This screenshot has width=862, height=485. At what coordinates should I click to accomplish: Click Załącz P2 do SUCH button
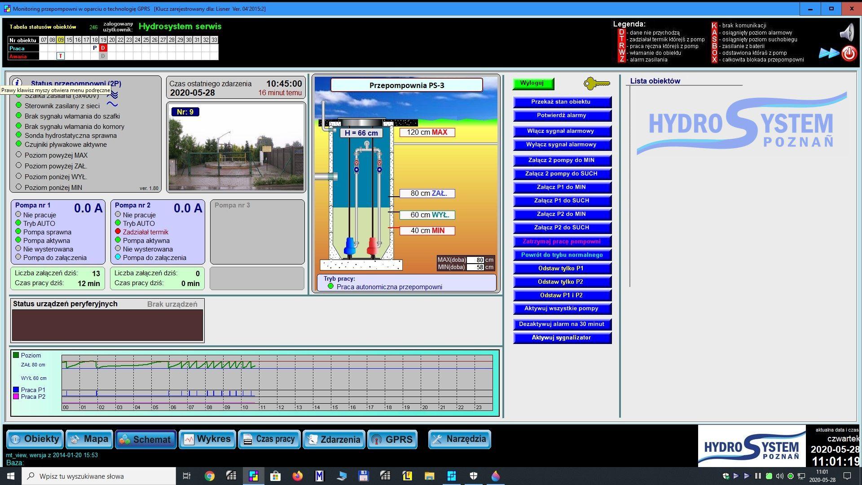click(x=562, y=228)
